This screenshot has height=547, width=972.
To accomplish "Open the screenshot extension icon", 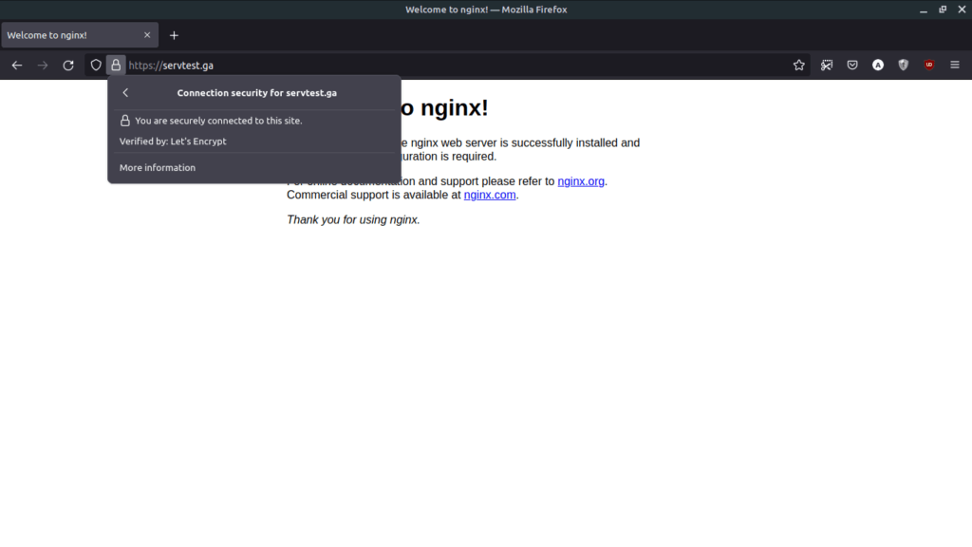I will (x=827, y=66).
